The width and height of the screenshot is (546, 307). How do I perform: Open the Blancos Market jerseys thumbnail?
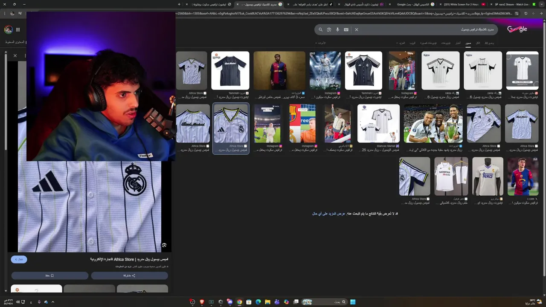tap(378, 123)
